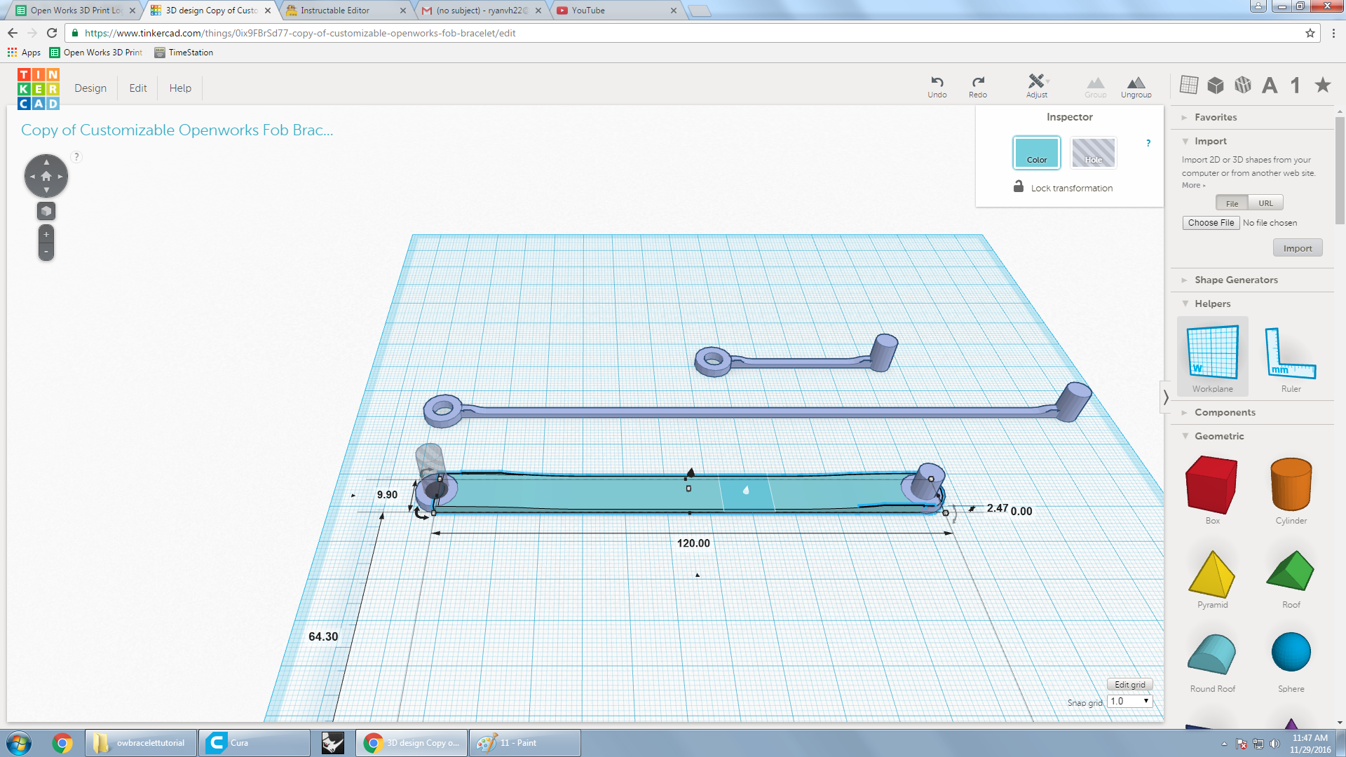The image size is (1346, 757).
Task: Click the Ungroup icon
Action: (1136, 87)
